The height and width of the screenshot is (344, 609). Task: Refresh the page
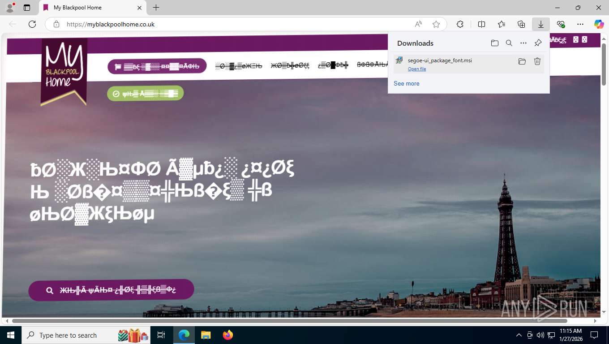(32, 24)
